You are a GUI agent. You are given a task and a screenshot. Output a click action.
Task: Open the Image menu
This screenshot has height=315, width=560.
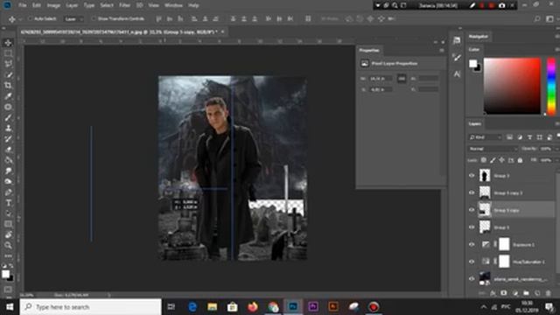click(x=53, y=5)
